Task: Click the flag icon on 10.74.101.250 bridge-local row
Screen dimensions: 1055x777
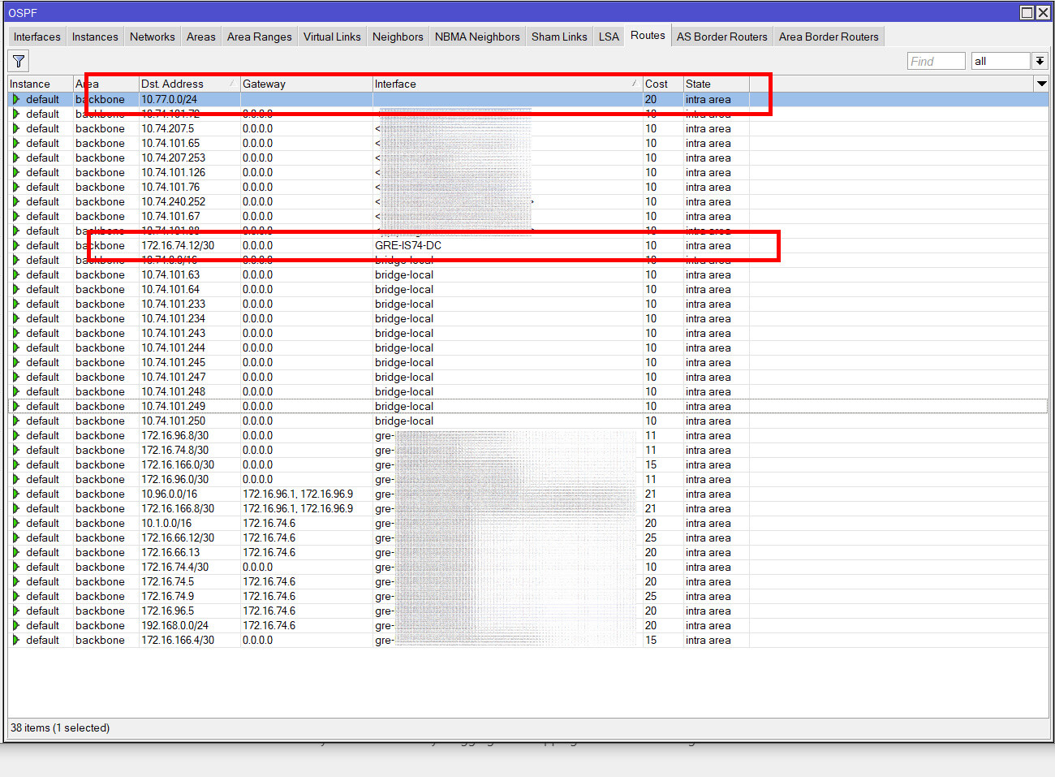Action: (17, 421)
